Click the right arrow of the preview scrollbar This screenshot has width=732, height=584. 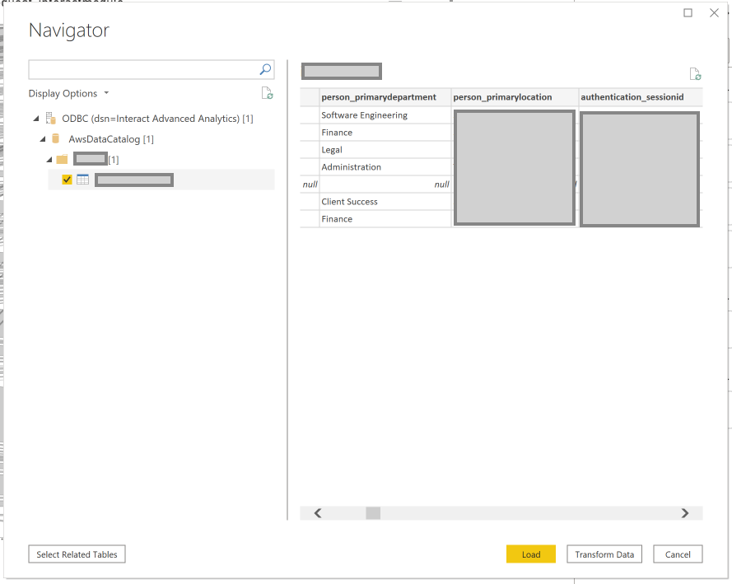coord(685,513)
